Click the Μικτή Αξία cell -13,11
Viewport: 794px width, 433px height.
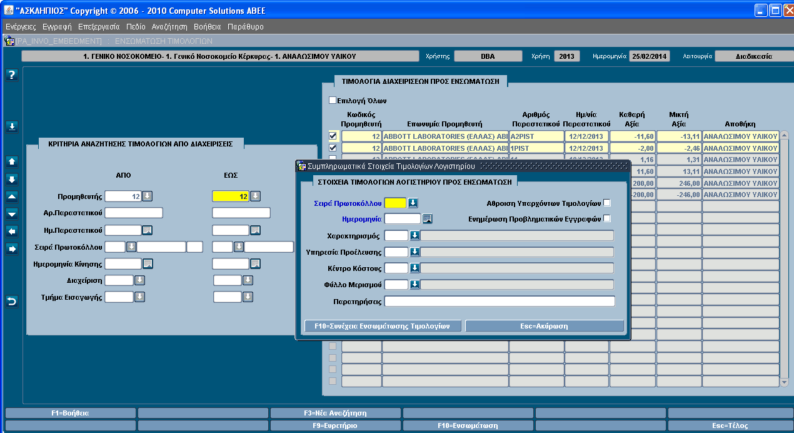coord(678,136)
